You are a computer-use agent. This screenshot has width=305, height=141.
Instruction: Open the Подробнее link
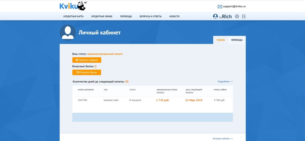pos(225,82)
